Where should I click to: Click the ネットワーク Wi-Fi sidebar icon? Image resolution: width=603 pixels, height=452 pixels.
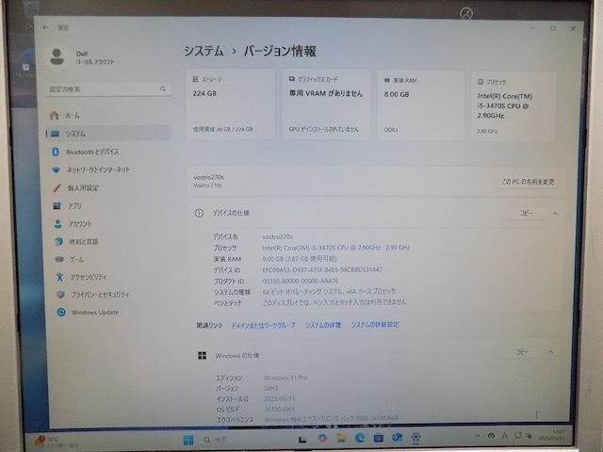pos(56,169)
